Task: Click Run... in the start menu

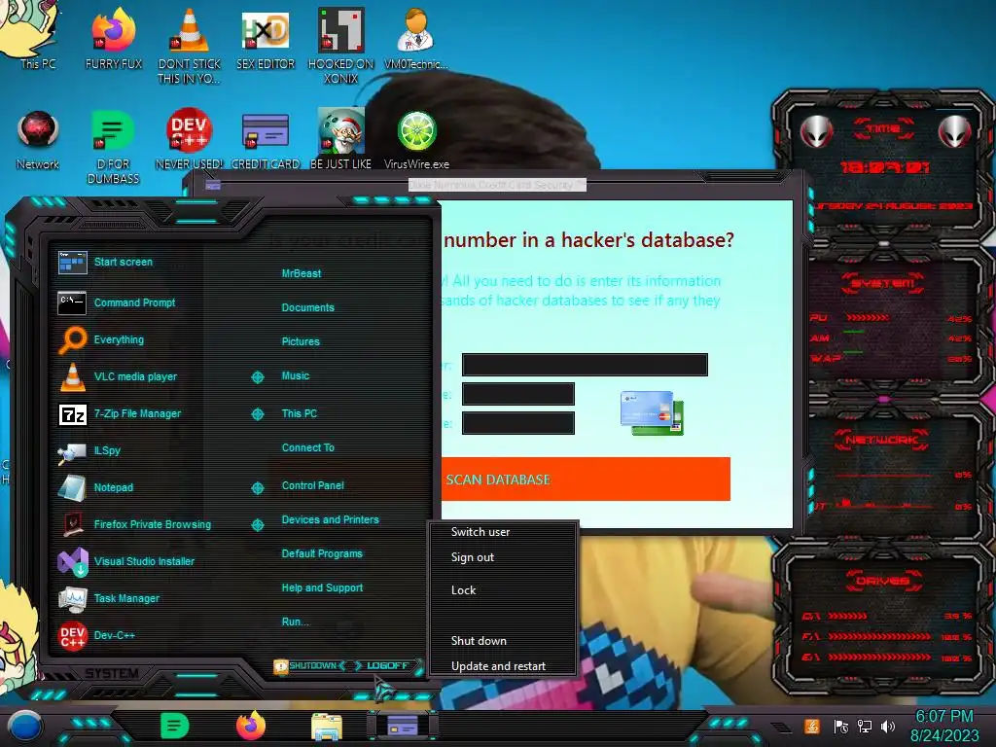Action: pos(295,622)
